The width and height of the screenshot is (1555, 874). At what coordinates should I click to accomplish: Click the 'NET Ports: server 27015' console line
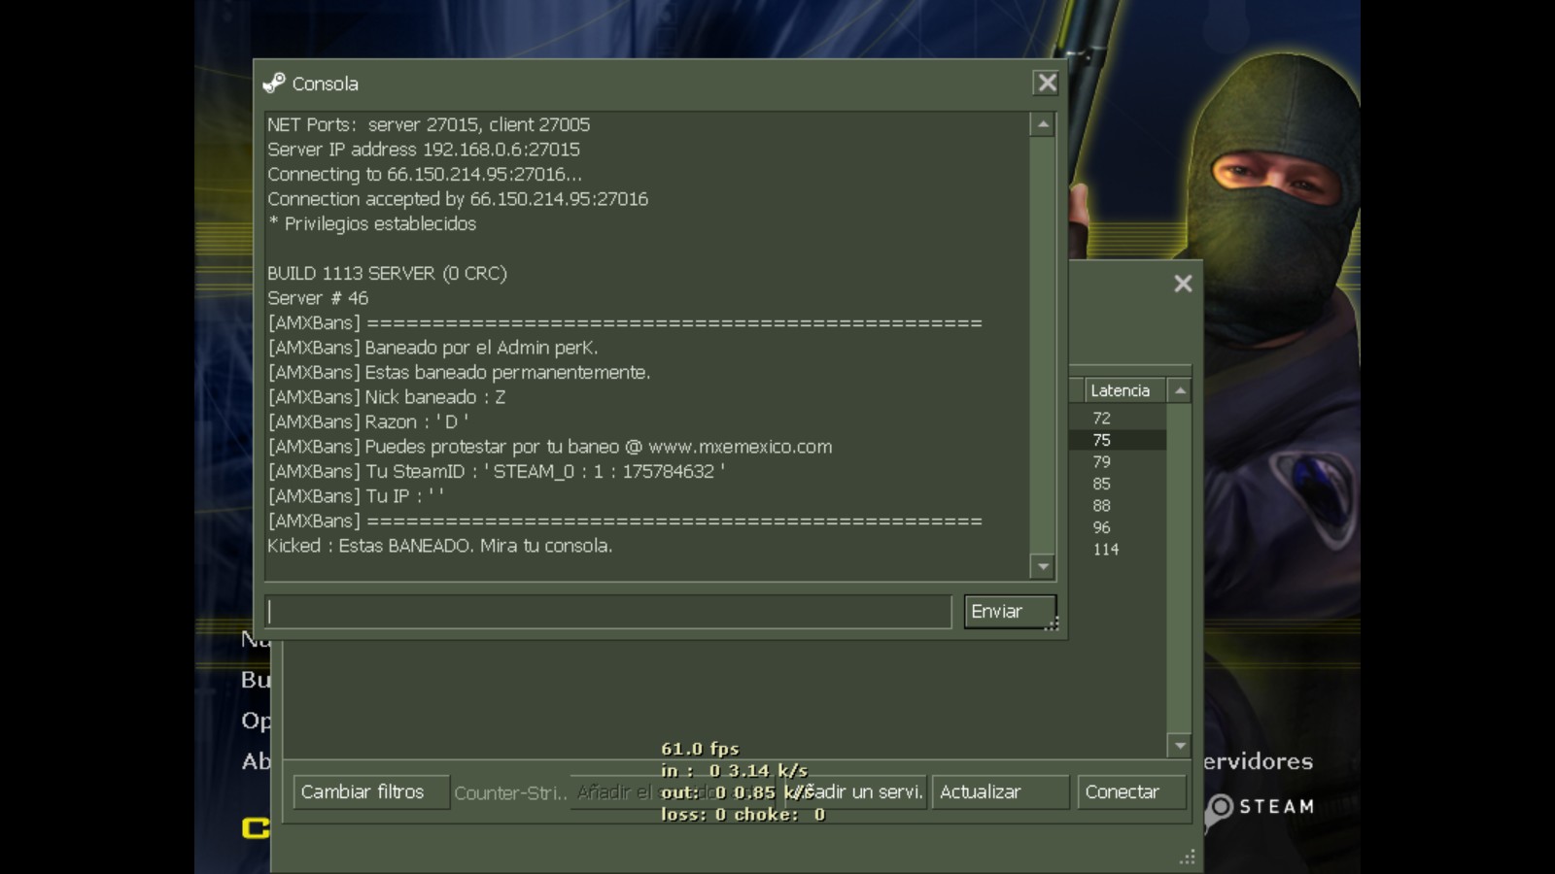[429, 124]
